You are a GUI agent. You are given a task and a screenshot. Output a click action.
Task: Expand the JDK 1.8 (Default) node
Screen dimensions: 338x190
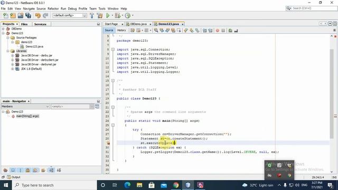point(13,69)
